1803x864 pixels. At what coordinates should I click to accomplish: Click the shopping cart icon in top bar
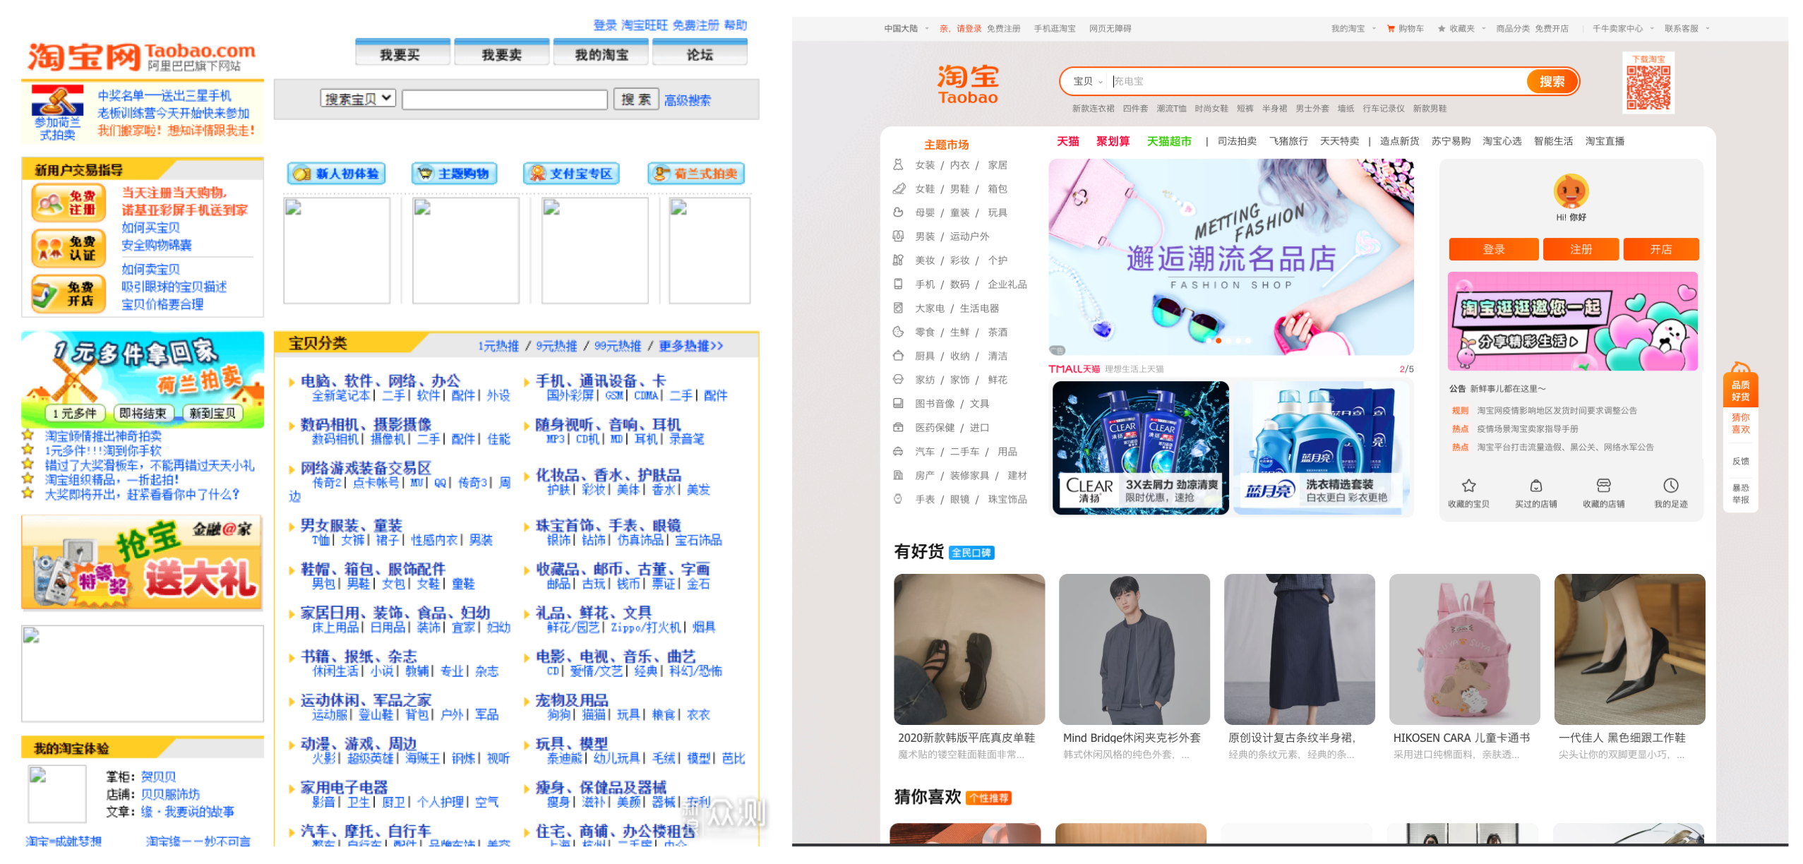click(x=1391, y=29)
